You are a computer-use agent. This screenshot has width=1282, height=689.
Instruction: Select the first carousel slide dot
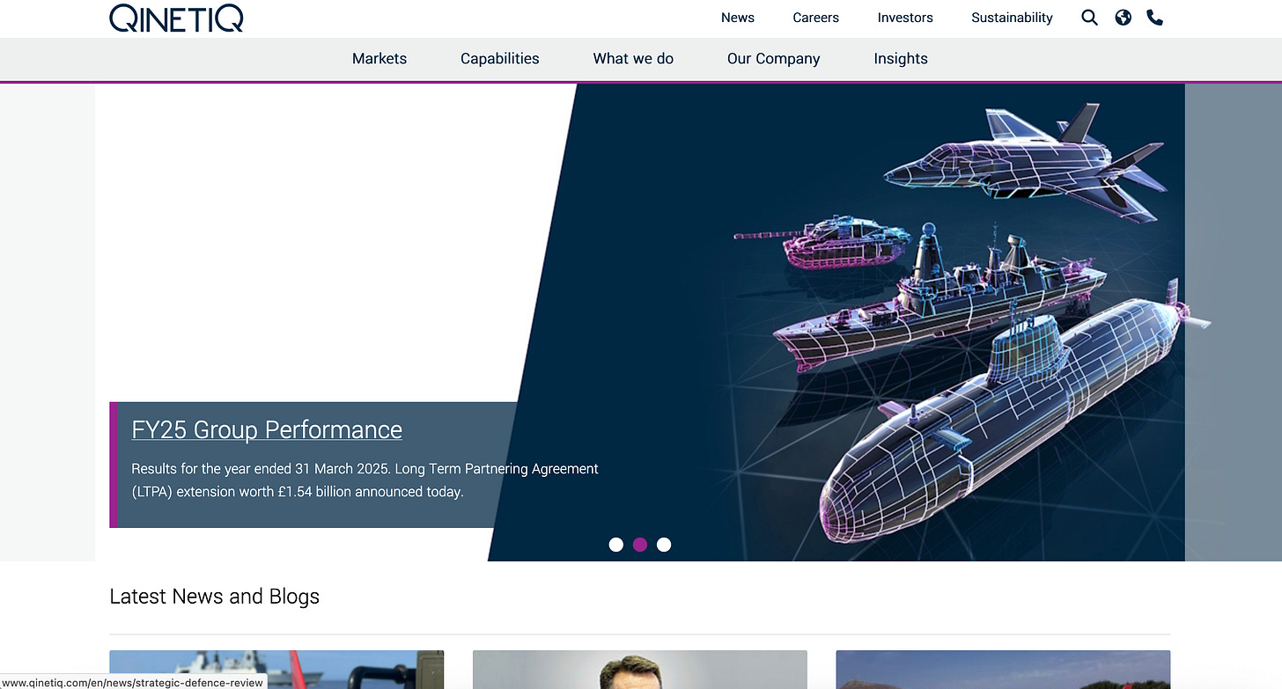[x=616, y=545]
